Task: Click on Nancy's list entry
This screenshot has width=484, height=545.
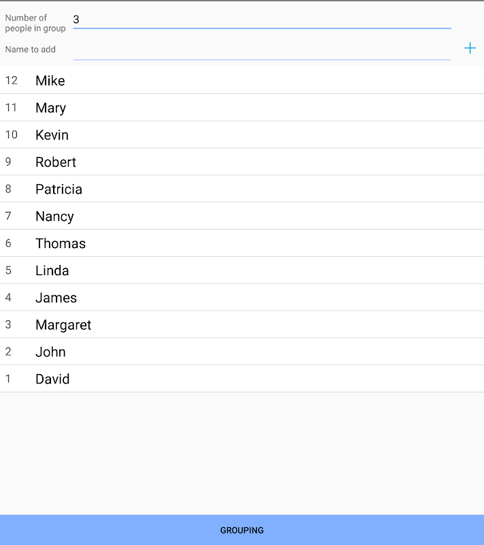Action: pyautogui.click(x=54, y=217)
